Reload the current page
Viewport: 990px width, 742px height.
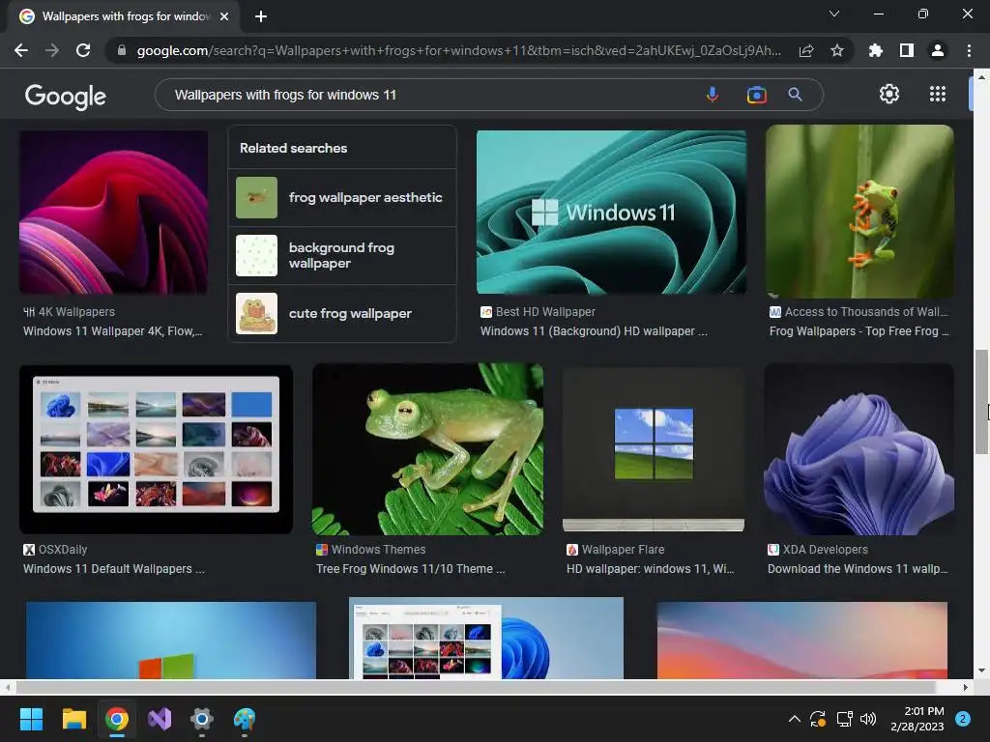click(83, 50)
